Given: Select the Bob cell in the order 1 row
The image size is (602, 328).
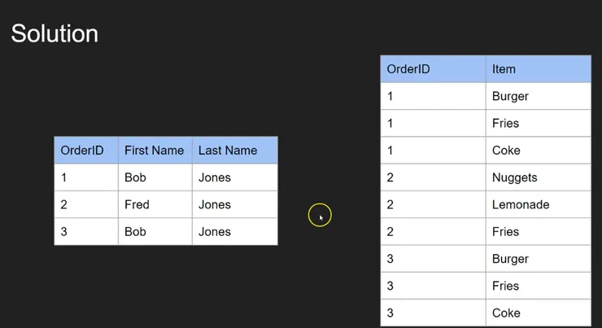Looking at the screenshot, I should point(135,177).
